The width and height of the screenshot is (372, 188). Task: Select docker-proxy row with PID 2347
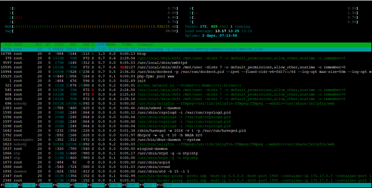pyautogui.click(x=186, y=176)
